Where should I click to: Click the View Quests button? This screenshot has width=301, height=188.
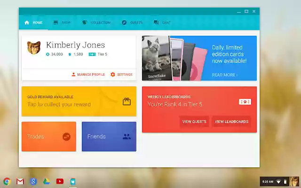point(194,122)
